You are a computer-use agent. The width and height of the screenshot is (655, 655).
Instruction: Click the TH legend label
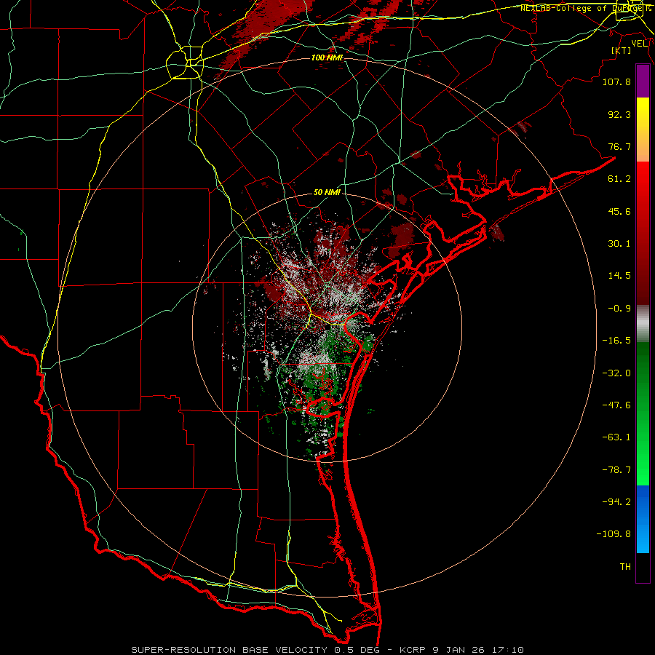[x=625, y=567]
